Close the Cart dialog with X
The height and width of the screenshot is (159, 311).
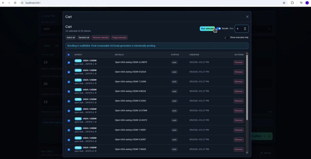coord(247,17)
